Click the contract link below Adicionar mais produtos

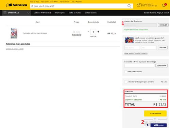point(15,49)
